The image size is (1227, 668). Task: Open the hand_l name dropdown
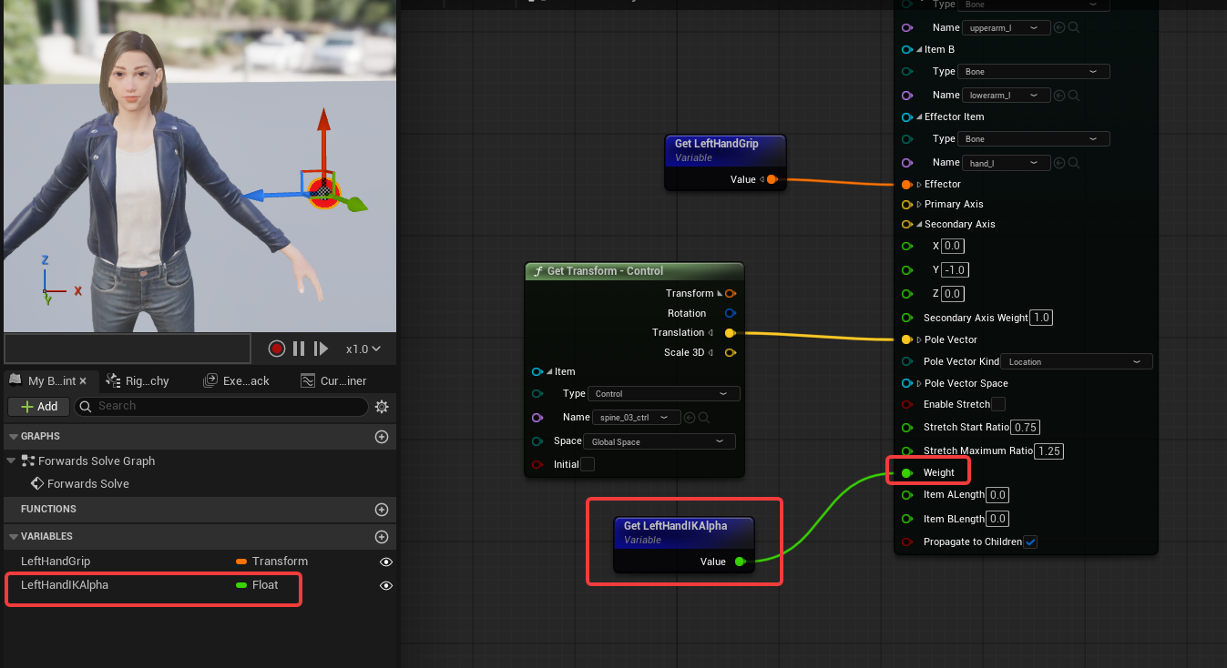[1007, 163]
